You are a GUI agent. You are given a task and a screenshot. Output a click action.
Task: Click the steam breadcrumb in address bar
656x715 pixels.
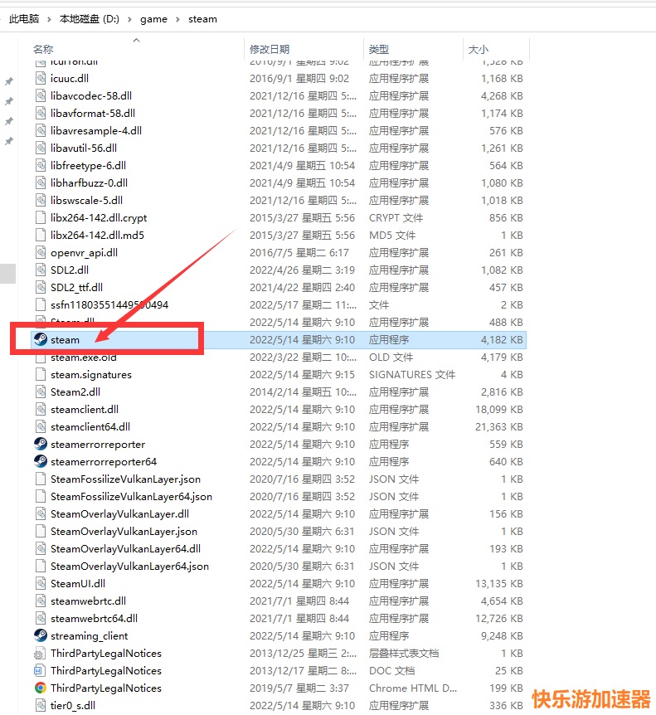pos(202,19)
